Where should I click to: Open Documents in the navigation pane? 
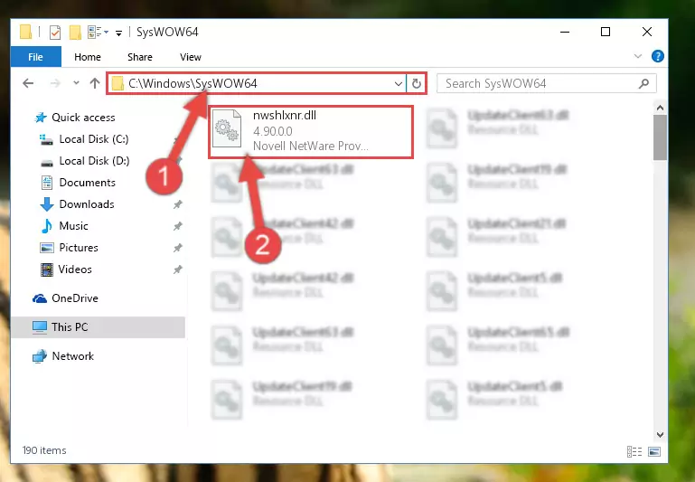tap(88, 183)
